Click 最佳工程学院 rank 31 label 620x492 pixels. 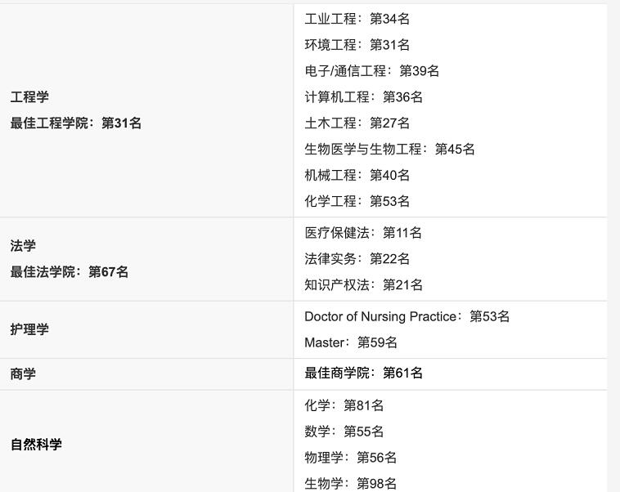click(75, 123)
